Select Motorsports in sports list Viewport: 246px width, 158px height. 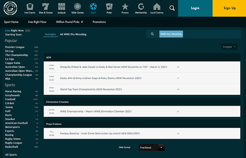[12, 127]
